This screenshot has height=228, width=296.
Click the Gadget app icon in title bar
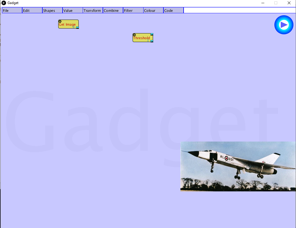coord(4,3)
